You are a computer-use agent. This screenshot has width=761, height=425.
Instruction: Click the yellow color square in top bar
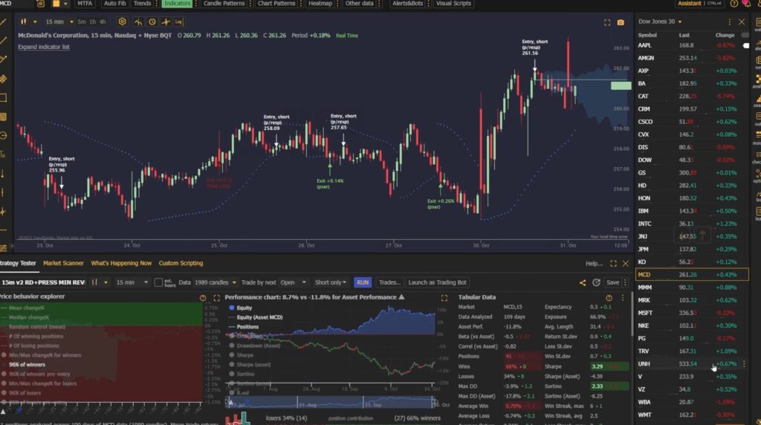56,4
